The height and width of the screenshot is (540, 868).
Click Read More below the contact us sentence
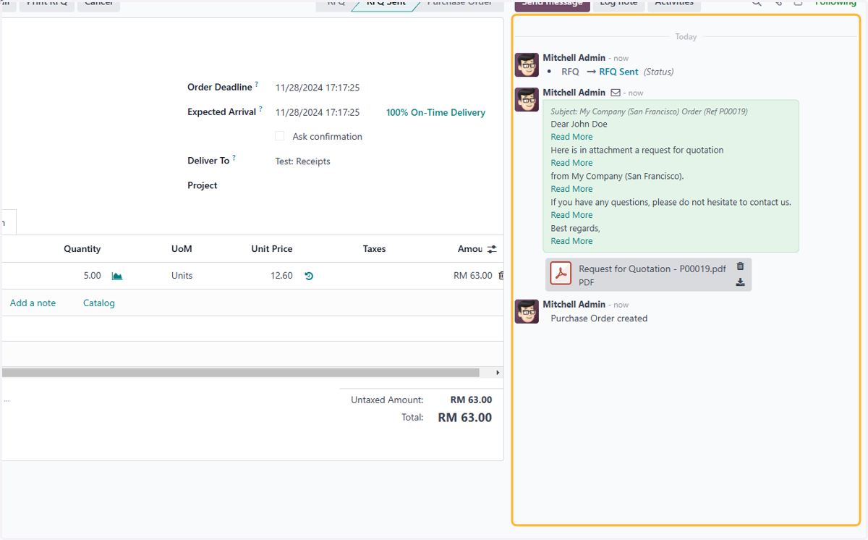[x=571, y=215]
